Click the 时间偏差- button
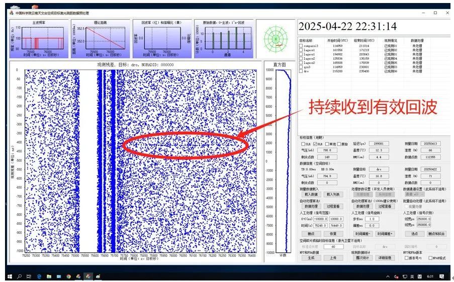Screen dimensions: 454x282 tap(363, 233)
